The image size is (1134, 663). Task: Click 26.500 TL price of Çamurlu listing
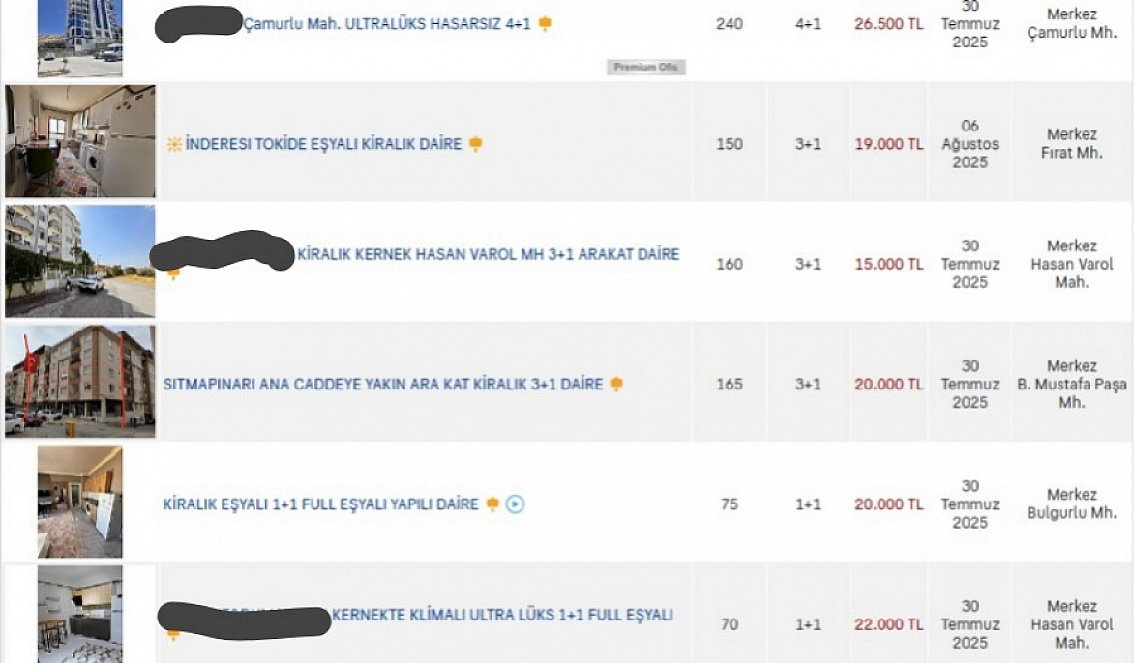point(889,24)
